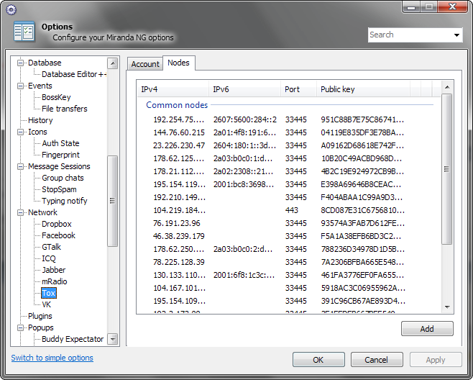Viewport: 473px width, 380px height.
Task: Select Jabber in the Network tree
Action: [53, 270]
